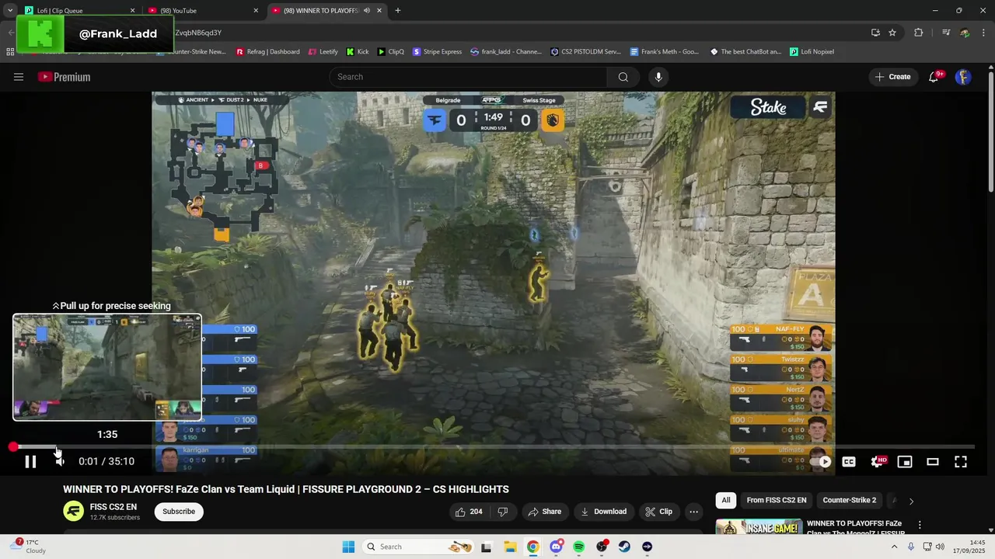The width and height of the screenshot is (995, 559).
Task: Share this video
Action: click(x=545, y=512)
